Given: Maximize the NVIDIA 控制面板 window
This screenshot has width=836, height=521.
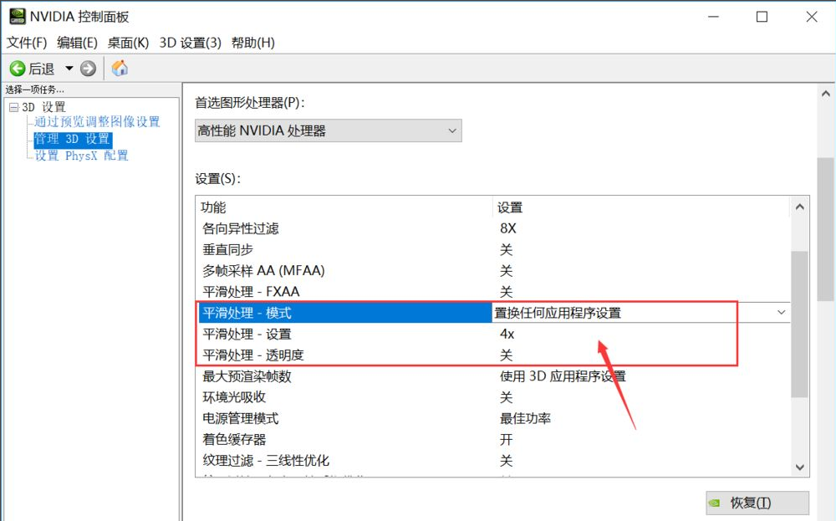Looking at the screenshot, I should pos(762,17).
